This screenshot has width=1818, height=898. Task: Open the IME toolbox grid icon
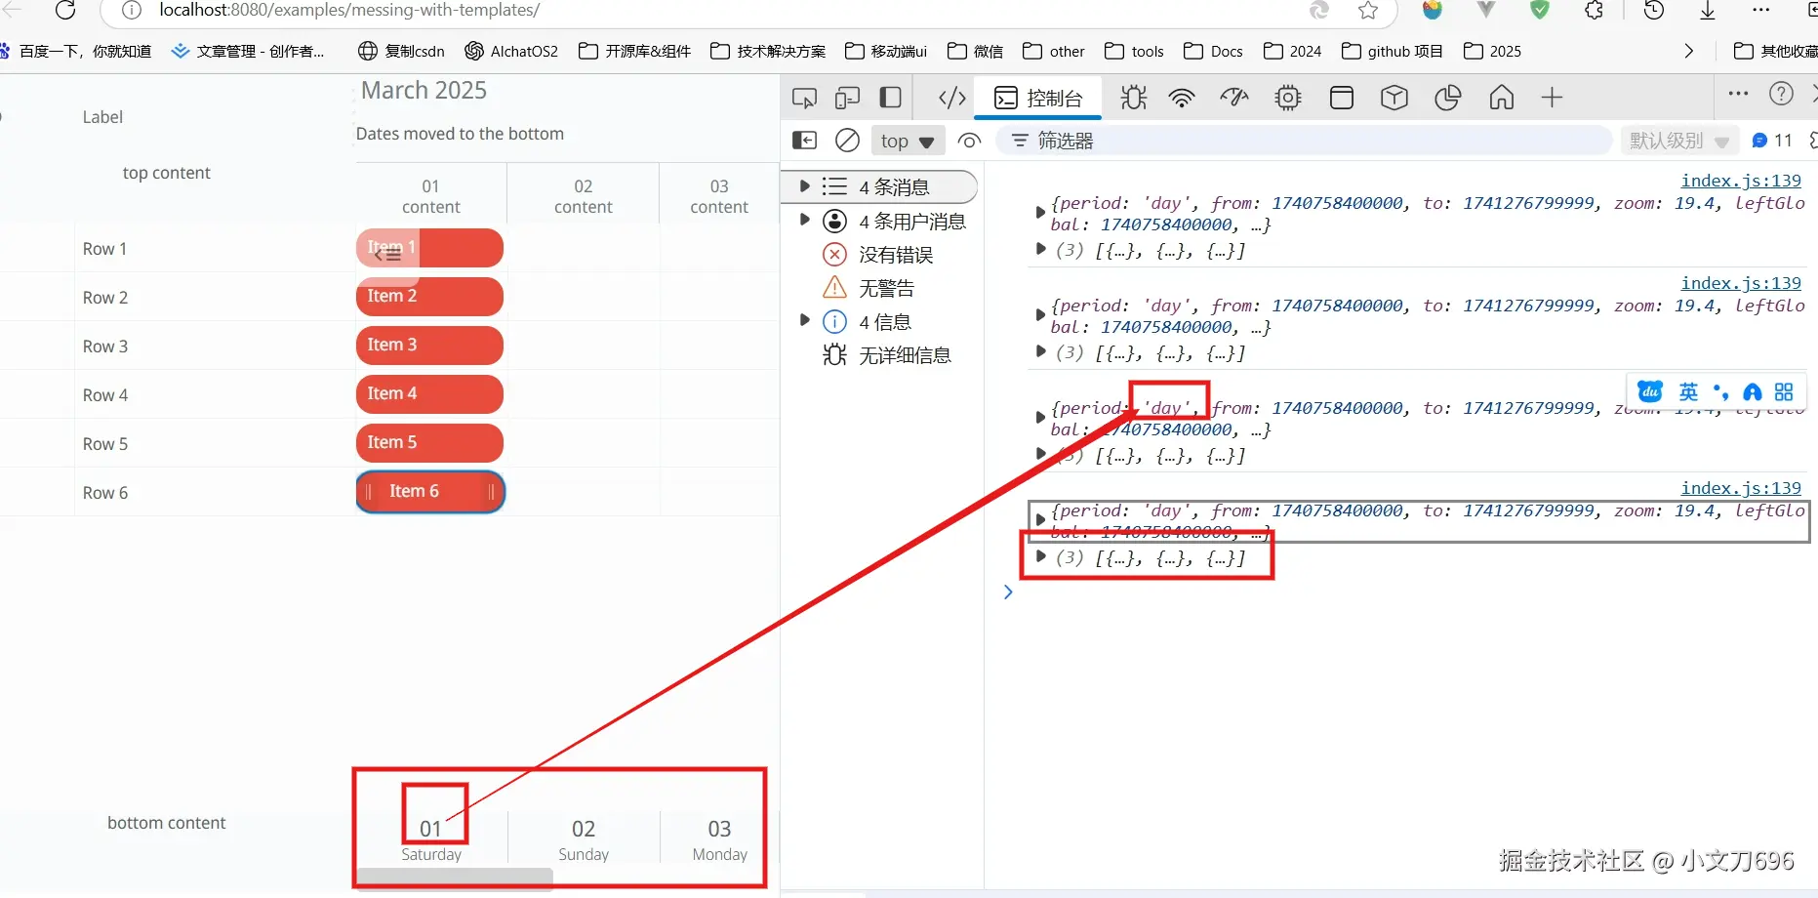tap(1784, 392)
